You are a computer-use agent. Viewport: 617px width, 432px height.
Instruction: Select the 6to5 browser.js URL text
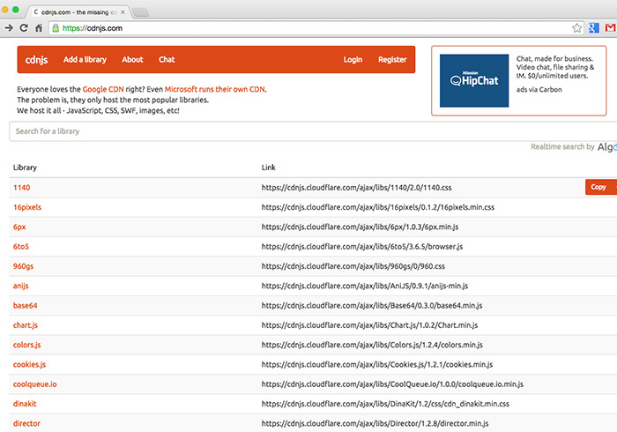pyautogui.click(x=362, y=247)
